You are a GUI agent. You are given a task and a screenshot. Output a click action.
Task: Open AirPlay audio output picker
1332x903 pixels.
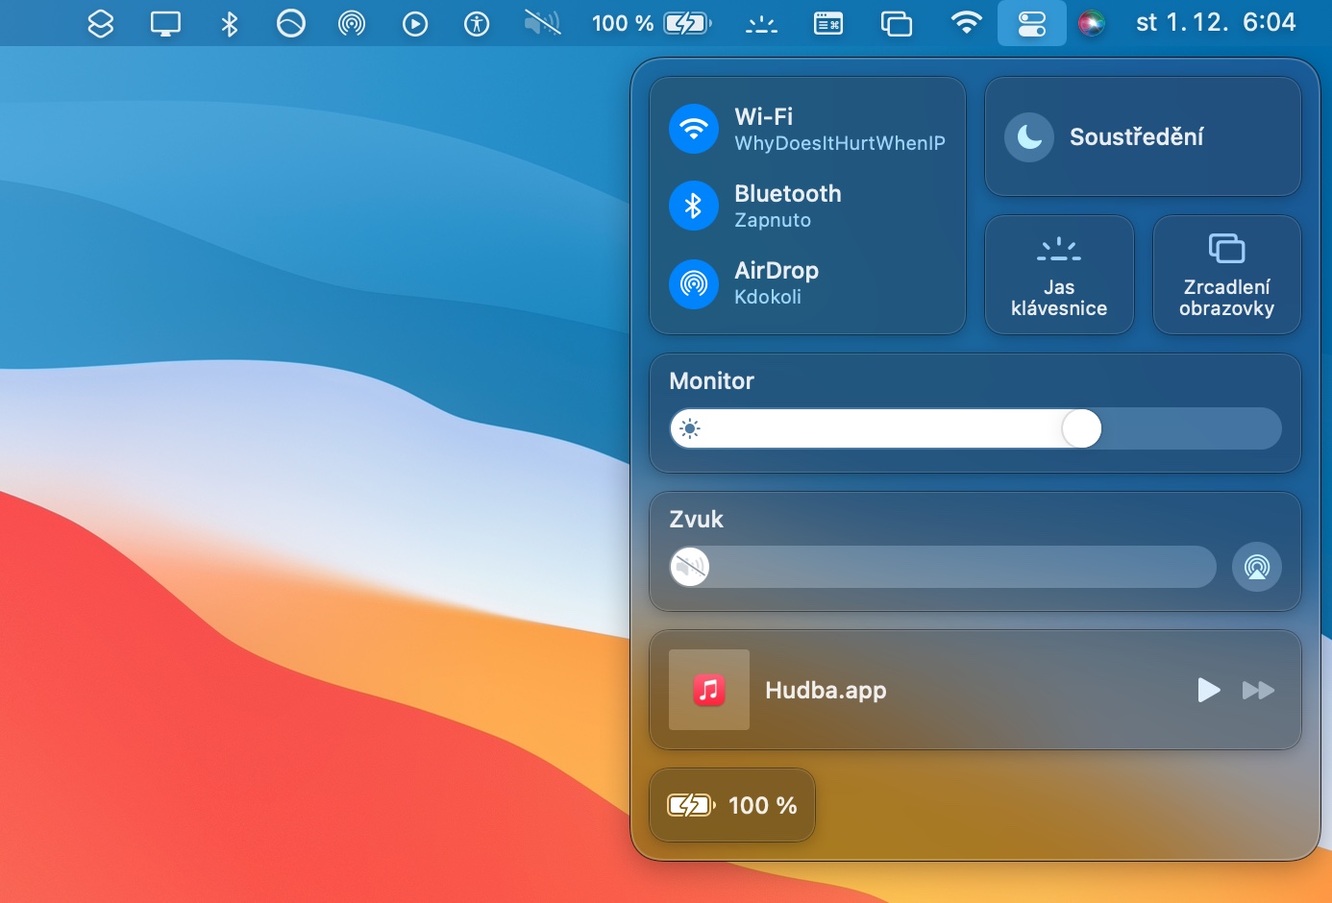point(1257,567)
